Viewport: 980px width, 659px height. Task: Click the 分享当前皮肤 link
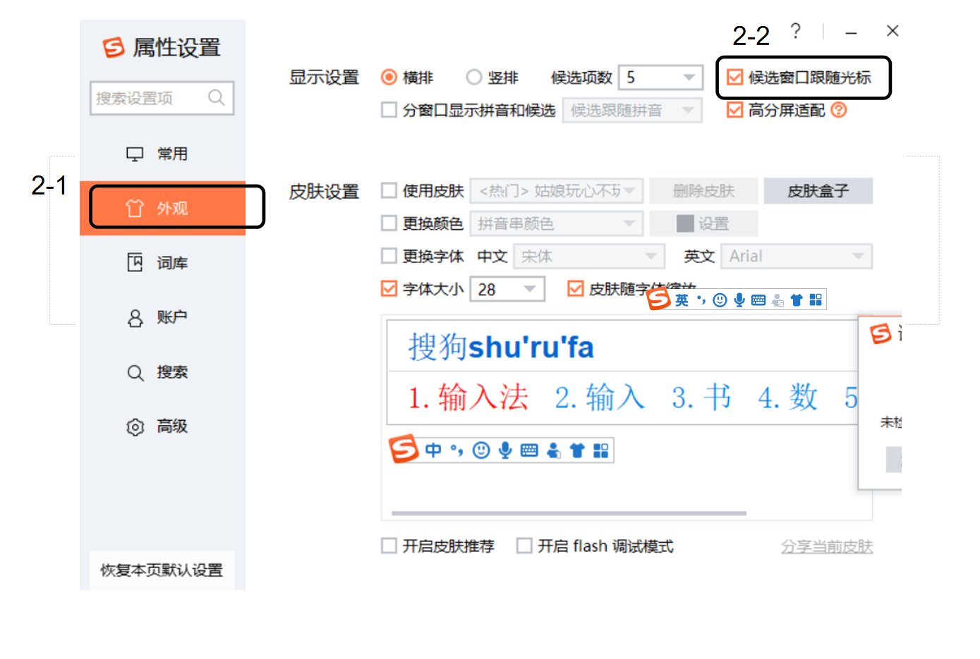pyautogui.click(x=827, y=546)
